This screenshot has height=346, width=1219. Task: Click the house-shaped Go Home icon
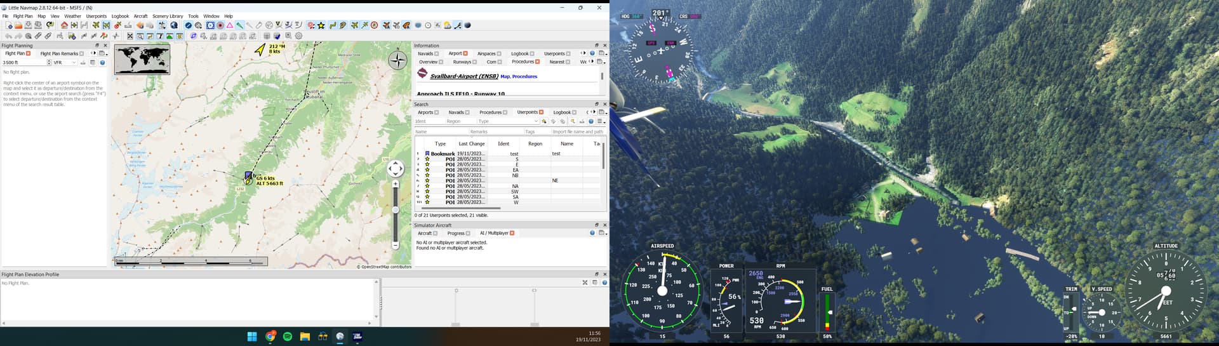click(x=64, y=25)
